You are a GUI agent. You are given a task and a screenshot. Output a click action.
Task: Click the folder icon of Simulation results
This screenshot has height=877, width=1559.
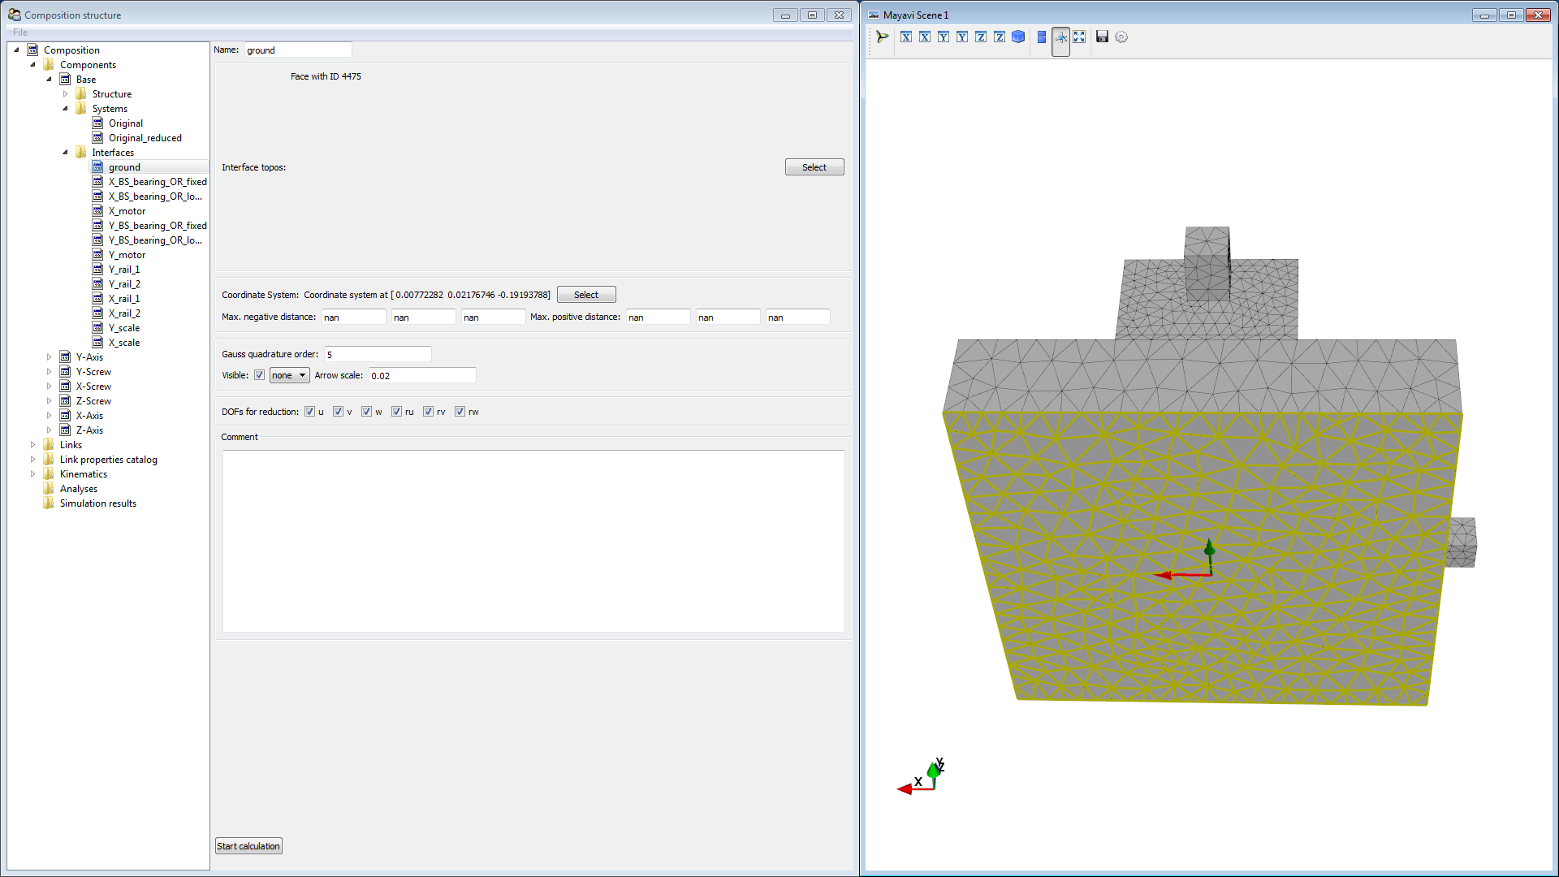(x=49, y=503)
